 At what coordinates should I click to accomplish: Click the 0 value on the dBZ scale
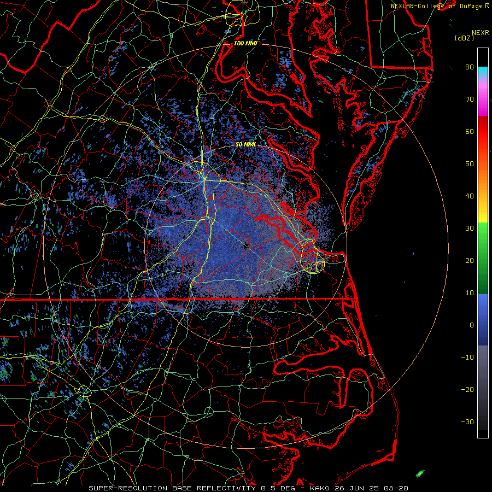[x=472, y=325]
